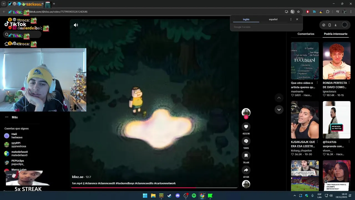Bookmark the video with 78.6K saves
The width and height of the screenshot is (355, 200).
coord(246,156)
